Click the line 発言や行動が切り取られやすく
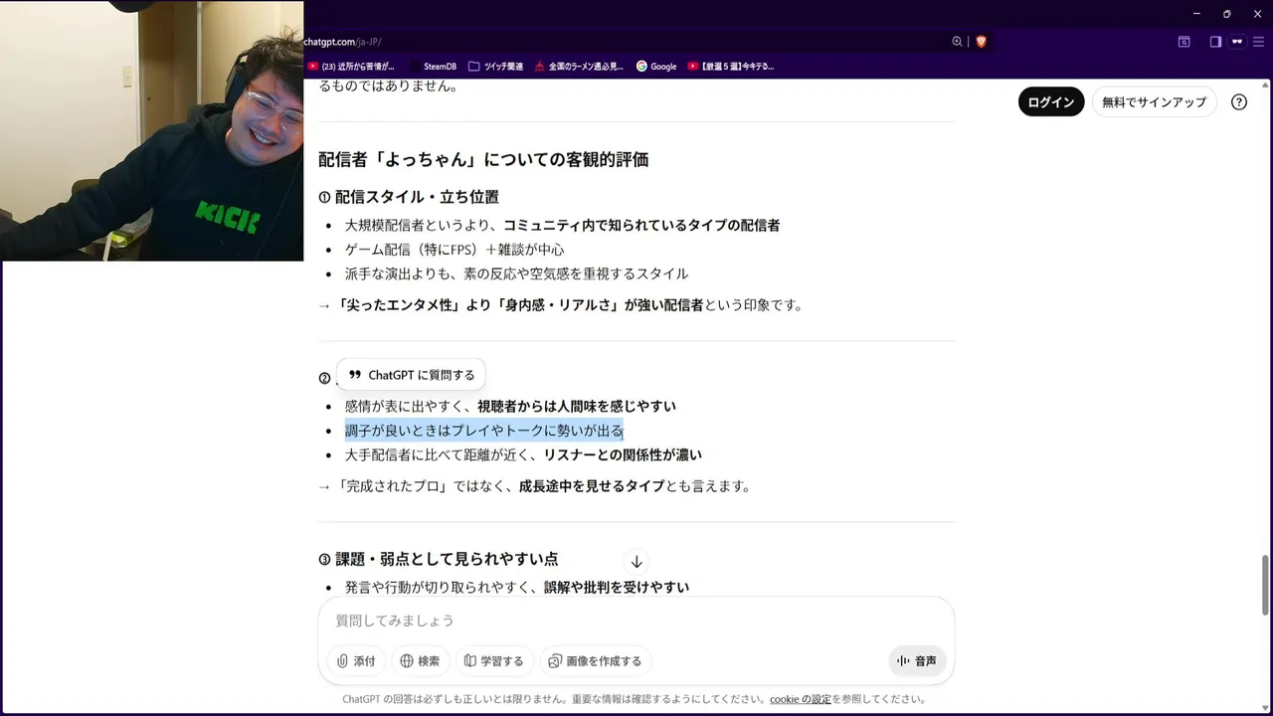1273x716 pixels. (517, 588)
